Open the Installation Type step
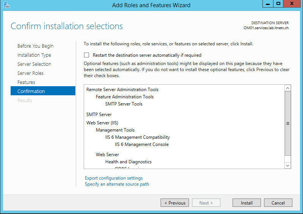 click(34, 55)
